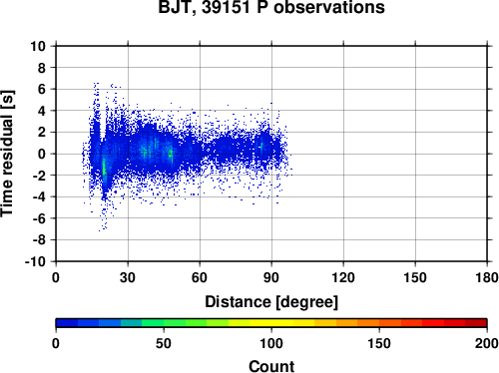Click the x-axis tick label 90

coord(271,277)
